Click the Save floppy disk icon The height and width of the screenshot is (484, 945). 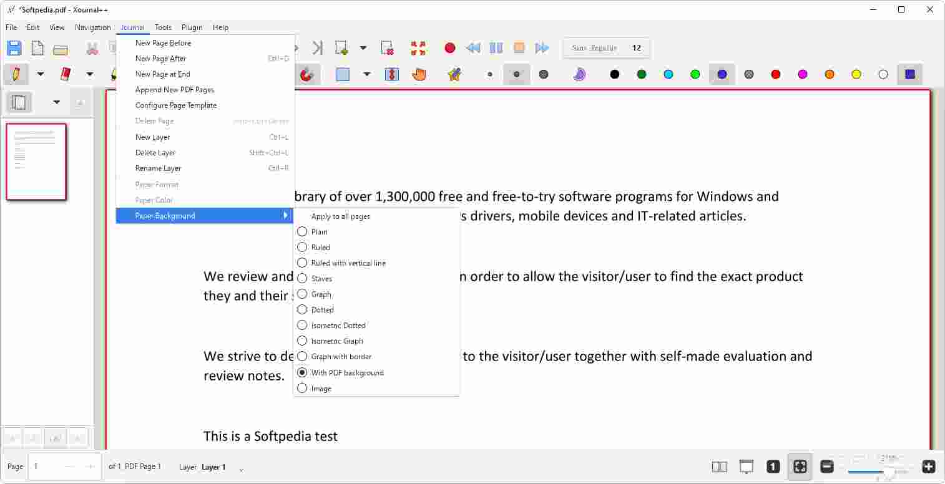coord(14,48)
